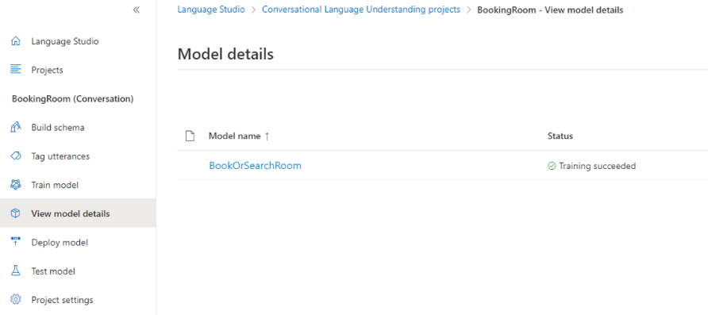Screen dimensions: 708x315
Task: Click the Deploy model icon
Action: point(16,242)
